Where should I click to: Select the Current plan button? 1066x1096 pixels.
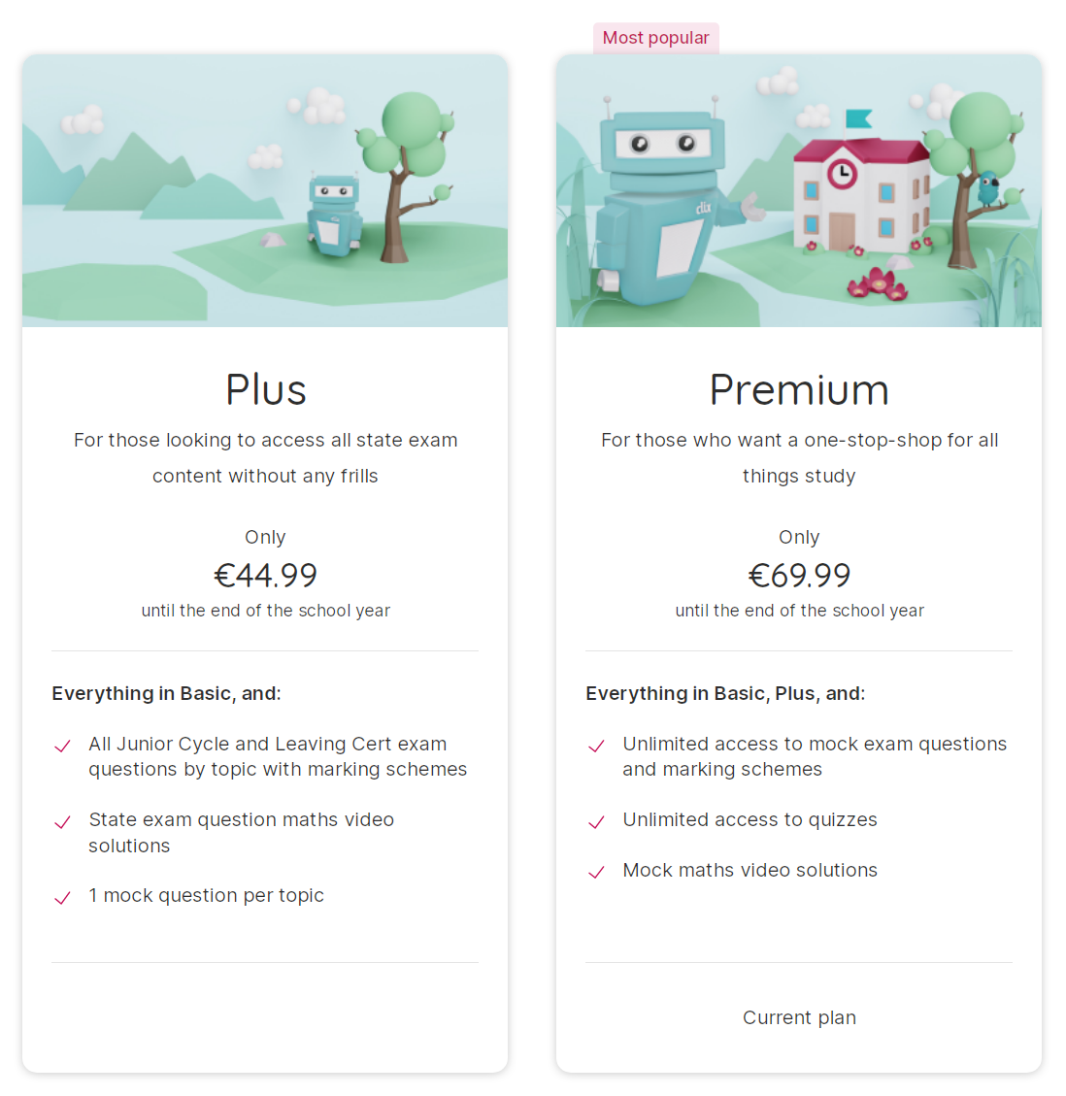(x=799, y=1017)
